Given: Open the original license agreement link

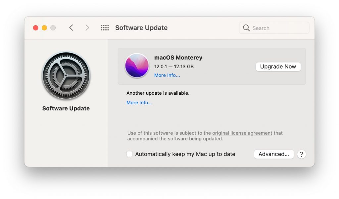Looking at the screenshot, I should (x=242, y=133).
